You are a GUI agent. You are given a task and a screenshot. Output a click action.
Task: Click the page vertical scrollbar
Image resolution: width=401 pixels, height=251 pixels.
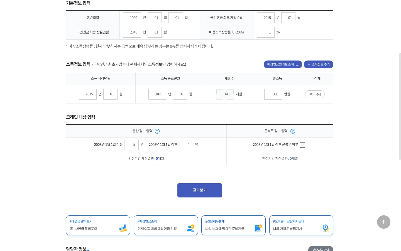400,106
